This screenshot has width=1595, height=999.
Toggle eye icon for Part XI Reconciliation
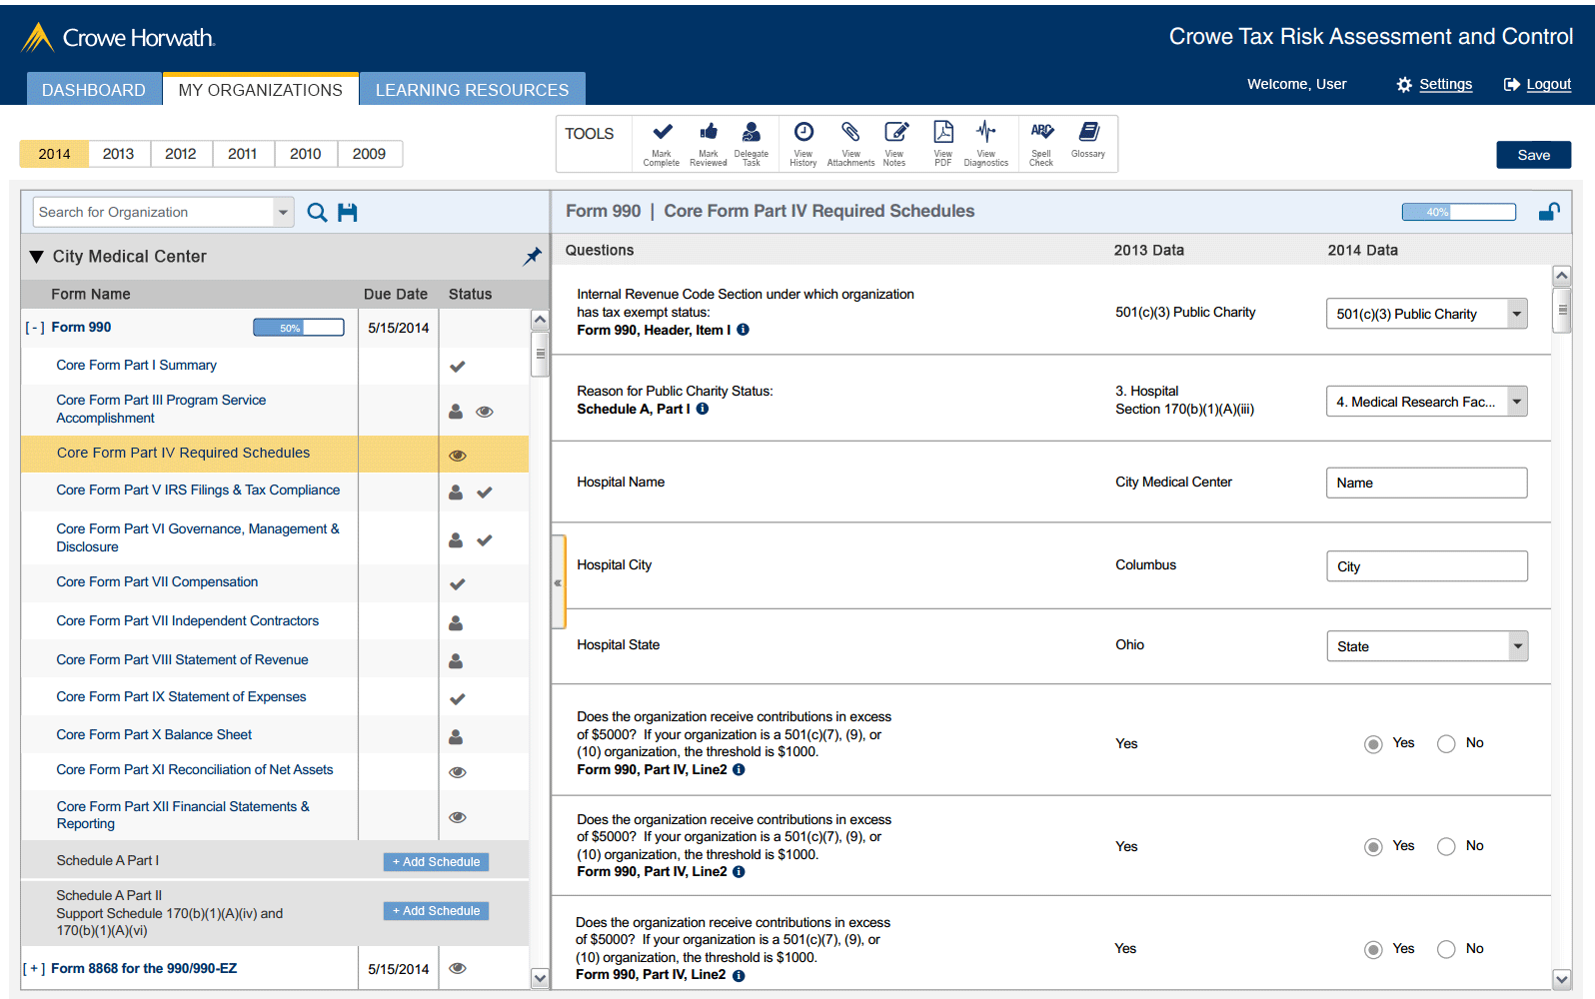[x=458, y=772]
